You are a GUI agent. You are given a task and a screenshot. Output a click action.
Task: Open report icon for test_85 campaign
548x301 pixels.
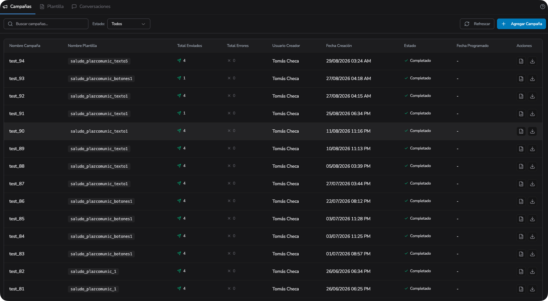521,219
